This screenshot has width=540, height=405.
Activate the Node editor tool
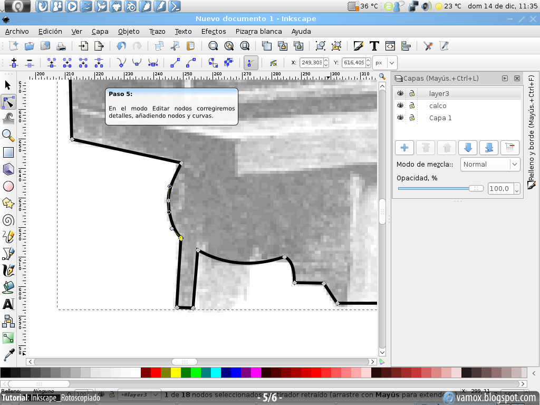[8, 102]
